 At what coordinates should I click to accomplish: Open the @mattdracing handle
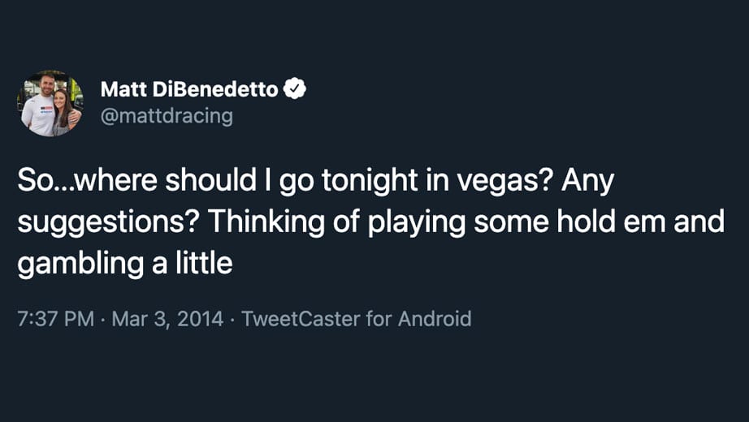pos(166,116)
